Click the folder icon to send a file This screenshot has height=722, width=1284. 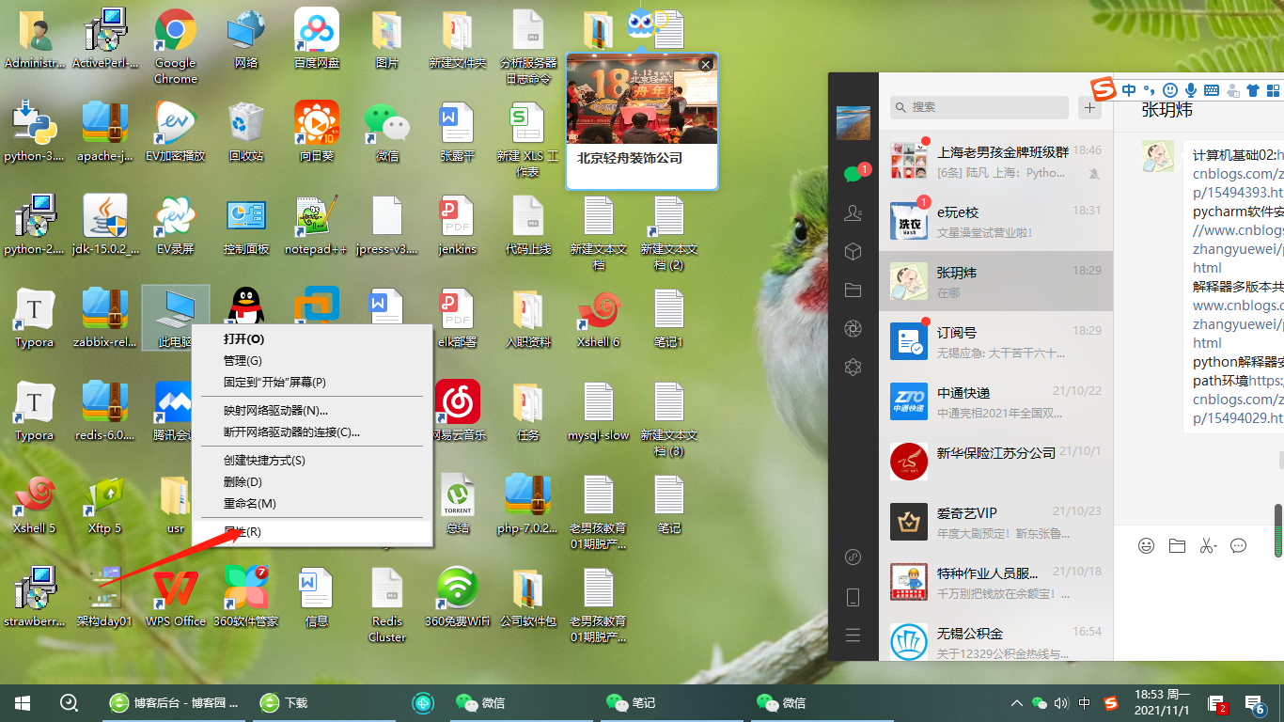1177,545
